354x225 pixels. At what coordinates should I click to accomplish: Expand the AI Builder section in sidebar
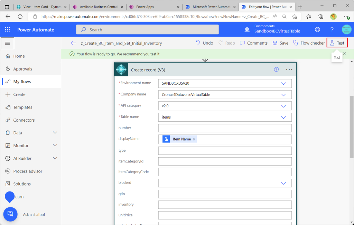(x=55, y=158)
